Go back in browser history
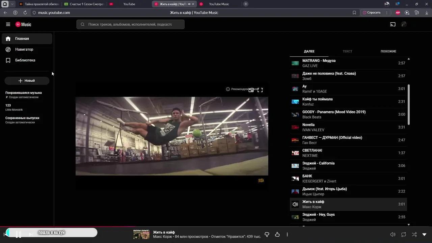The height and width of the screenshot is (243, 432). point(5,12)
